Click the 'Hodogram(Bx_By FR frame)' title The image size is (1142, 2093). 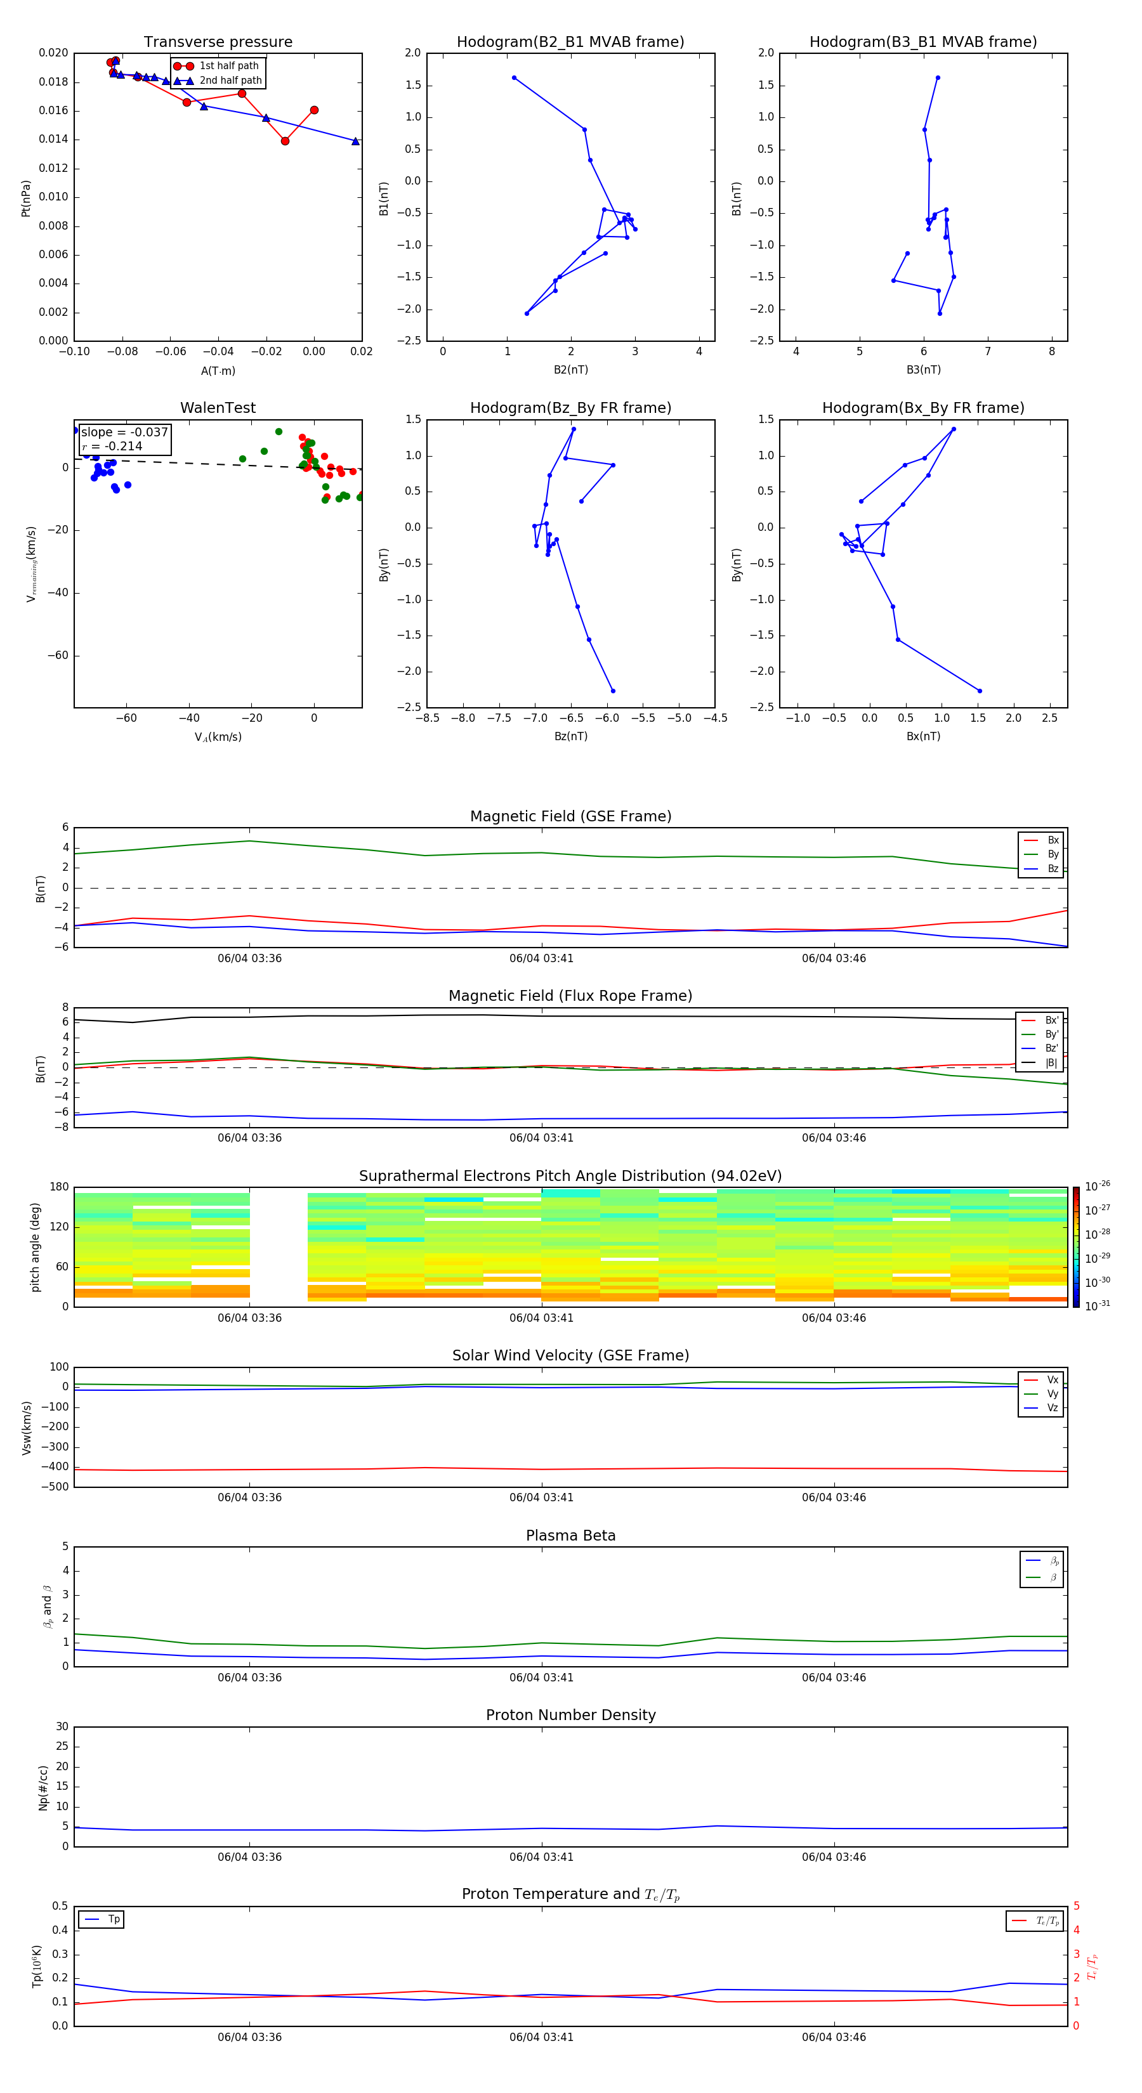[923, 408]
